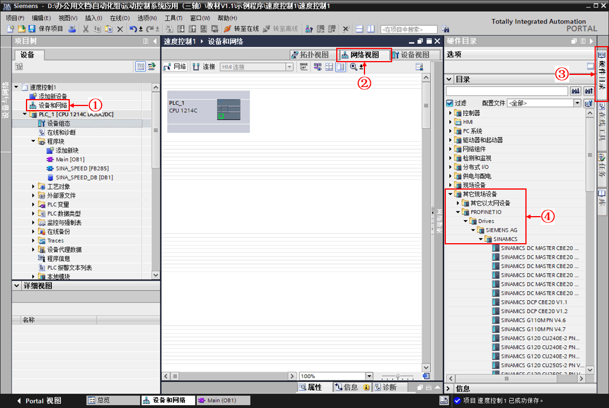Open the 配置文件 profile dropdown
609x408 pixels.
point(577,103)
